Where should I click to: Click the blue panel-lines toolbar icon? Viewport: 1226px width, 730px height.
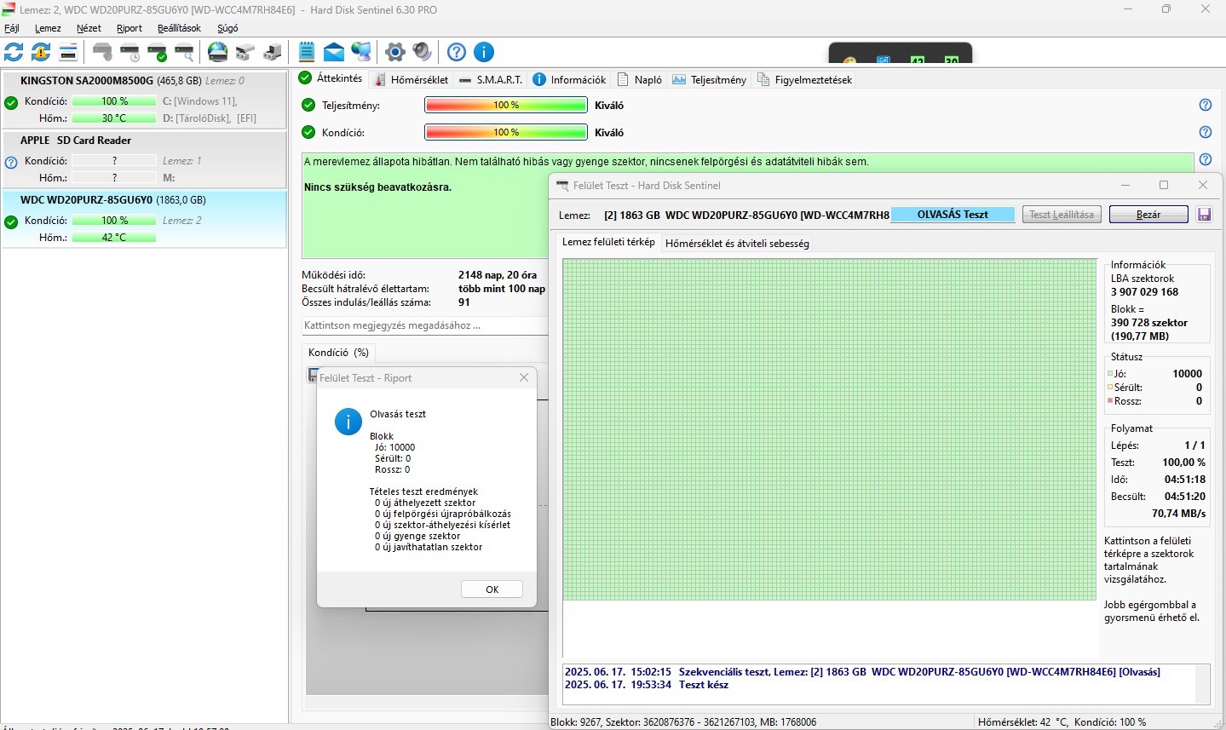[x=68, y=52]
